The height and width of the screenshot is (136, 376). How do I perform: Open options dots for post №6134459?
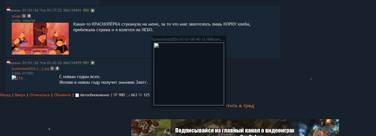[x=3, y=62]
